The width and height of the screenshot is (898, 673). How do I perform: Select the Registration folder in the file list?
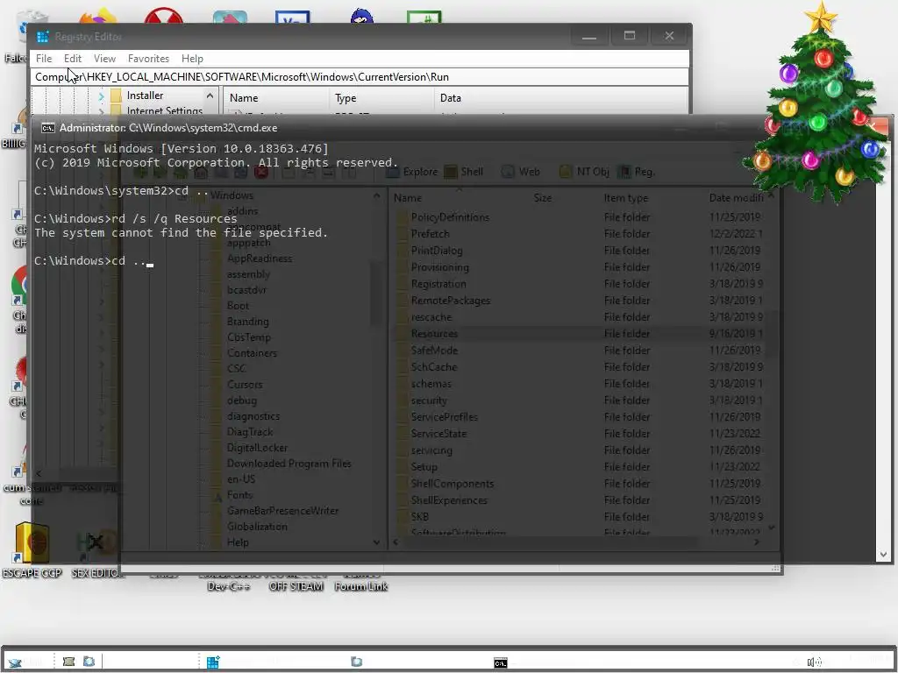coord(438,284)
